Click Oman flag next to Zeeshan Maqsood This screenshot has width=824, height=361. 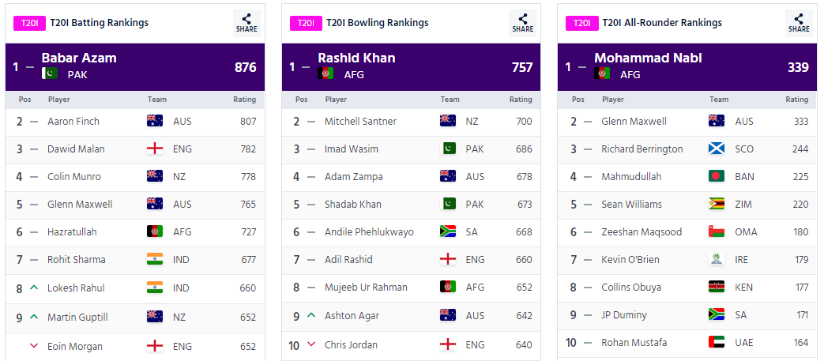pos(717,231)
